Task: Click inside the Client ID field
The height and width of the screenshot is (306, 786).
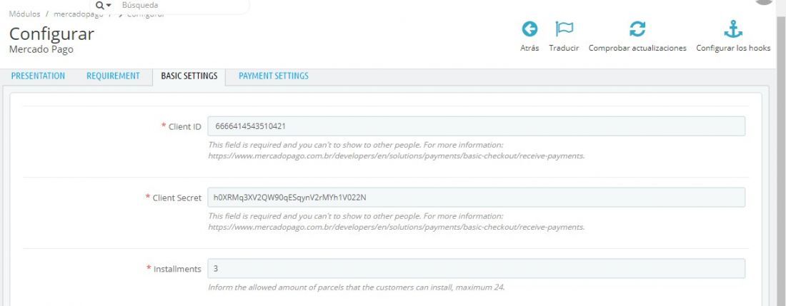Action: [476, 126]
